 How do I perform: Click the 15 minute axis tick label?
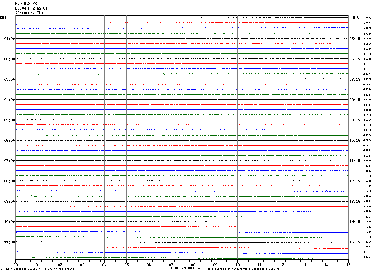[348, 265]
